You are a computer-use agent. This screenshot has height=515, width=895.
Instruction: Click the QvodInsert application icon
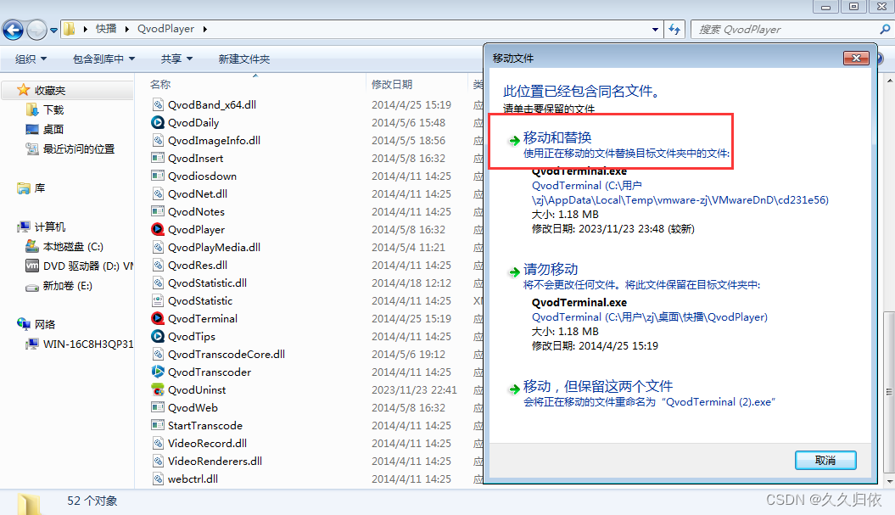[x=158, y=158]
